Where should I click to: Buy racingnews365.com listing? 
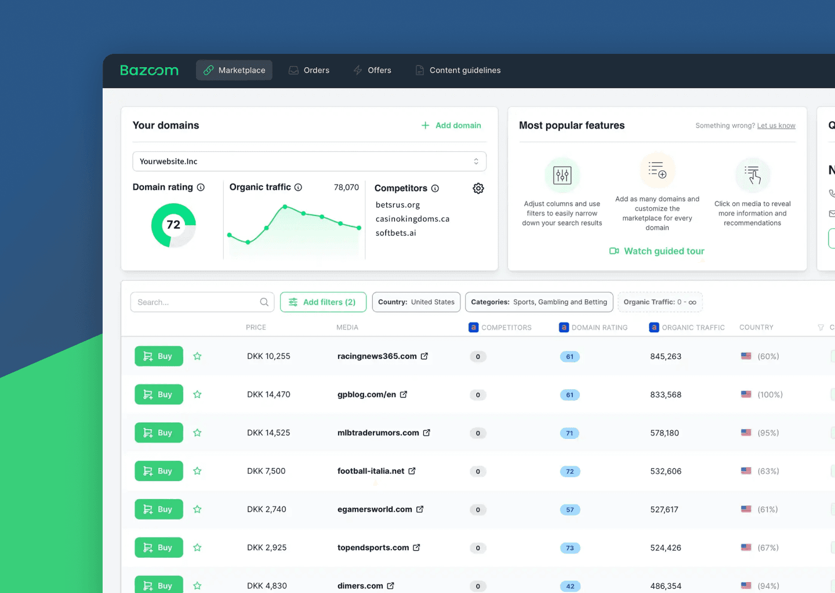[159, 356]
